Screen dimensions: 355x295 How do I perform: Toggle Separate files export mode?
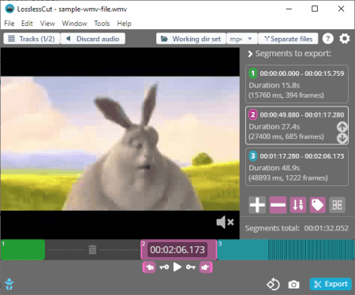288,39
